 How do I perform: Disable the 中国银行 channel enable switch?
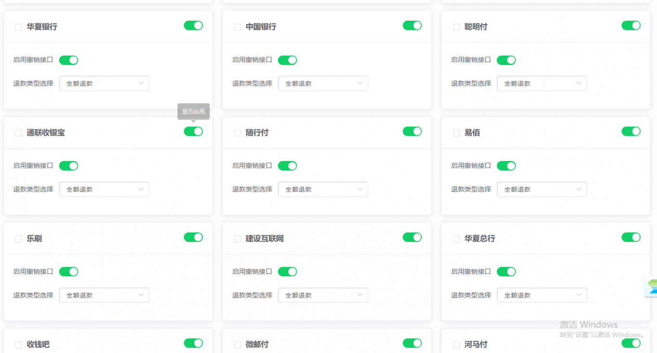[x=412, y=25]
